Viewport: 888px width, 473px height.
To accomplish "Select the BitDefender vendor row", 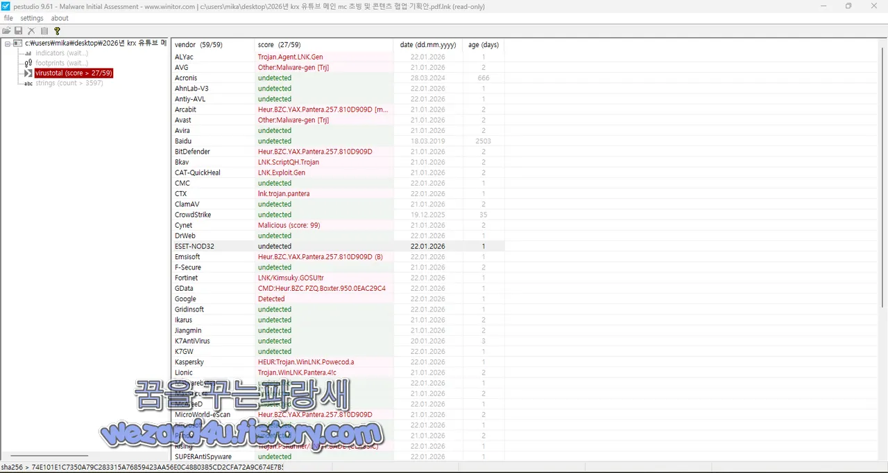I will pos(338,152).
